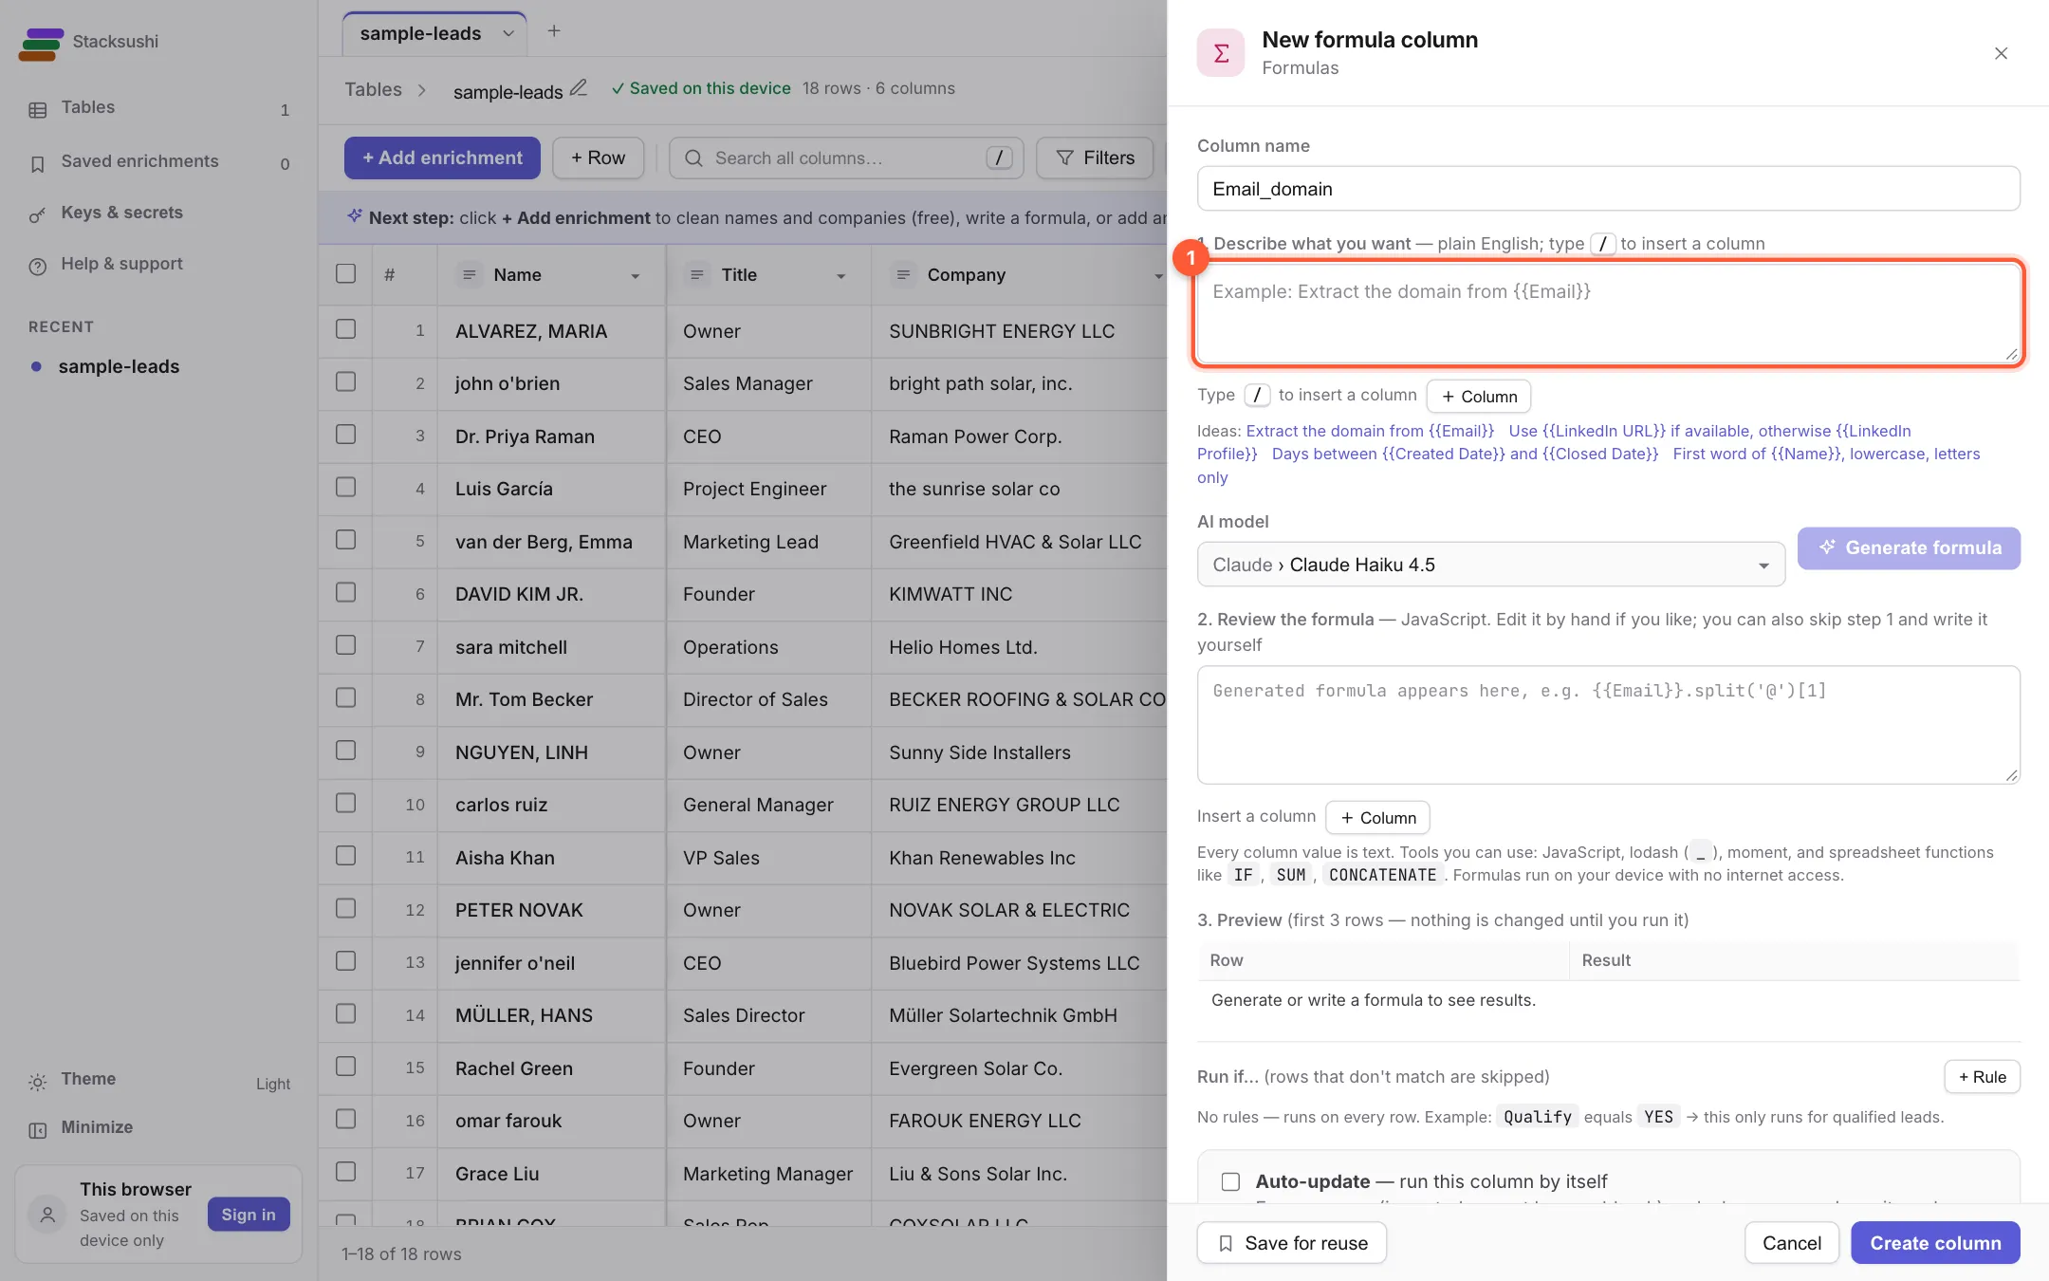
Task: Open Help & support icon
Action: (38, 267)
